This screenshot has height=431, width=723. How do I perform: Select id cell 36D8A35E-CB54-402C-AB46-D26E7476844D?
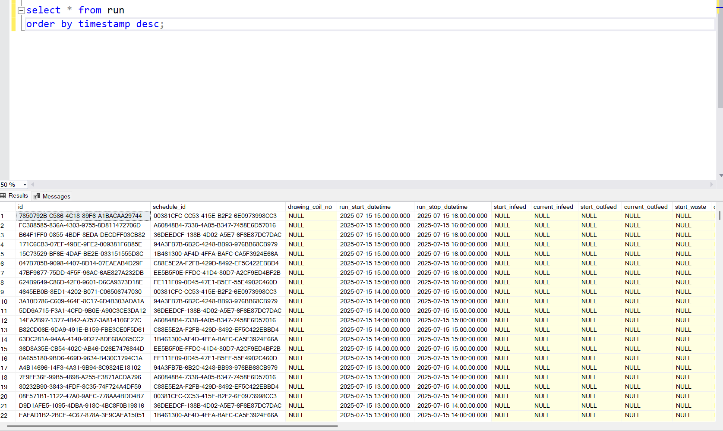[83, 349]
